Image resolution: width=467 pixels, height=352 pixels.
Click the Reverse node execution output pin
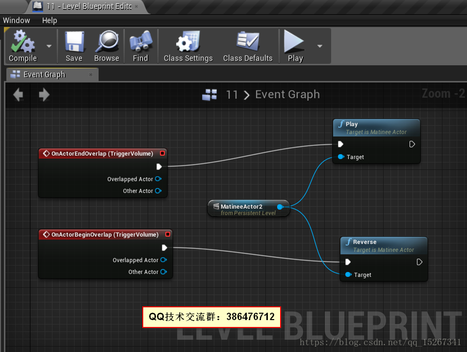[x=419, y=262]
